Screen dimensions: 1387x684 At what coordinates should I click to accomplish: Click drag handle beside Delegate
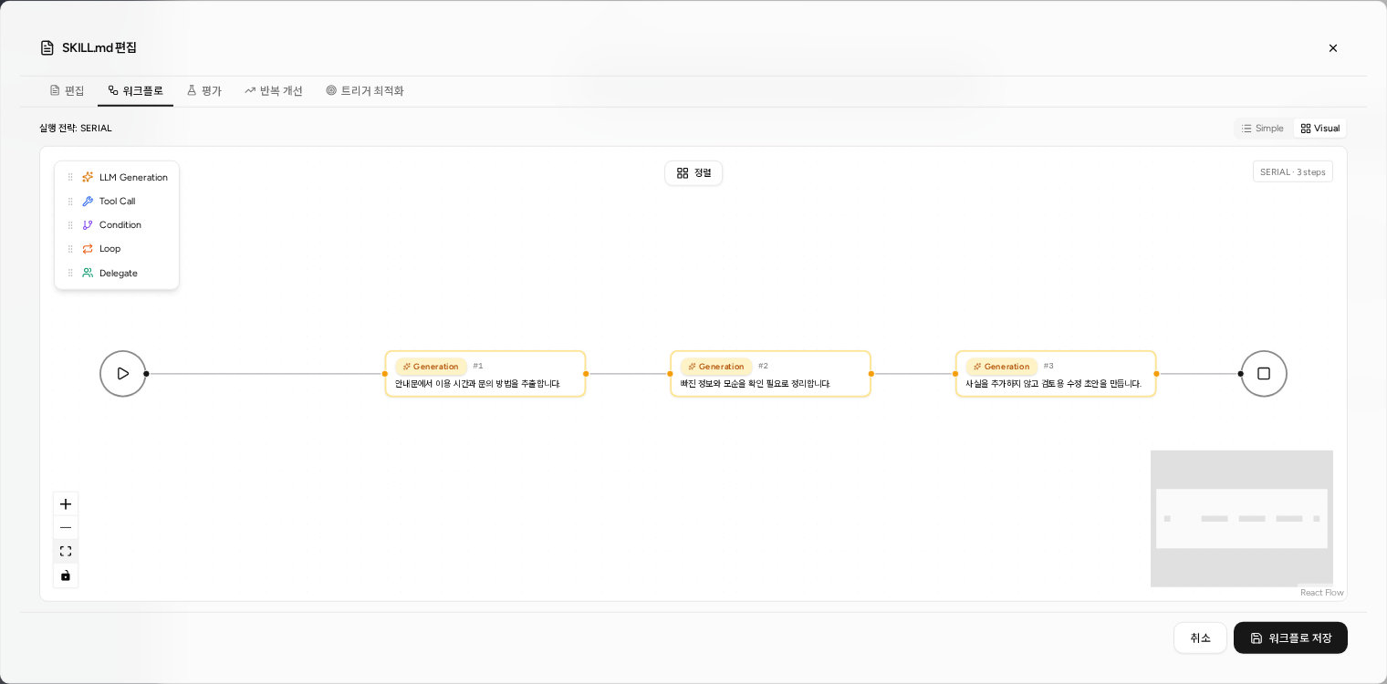70,273
